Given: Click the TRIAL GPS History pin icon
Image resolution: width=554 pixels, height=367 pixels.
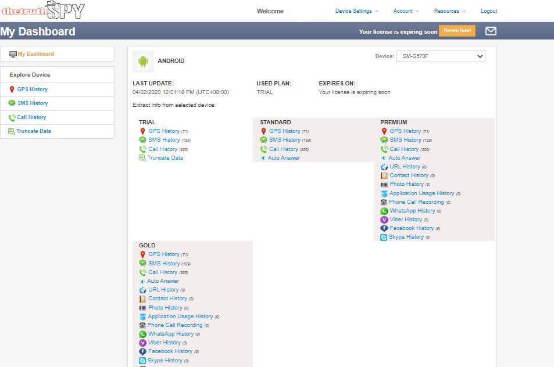Looking at the screenshot, I should tap(143, 131).
